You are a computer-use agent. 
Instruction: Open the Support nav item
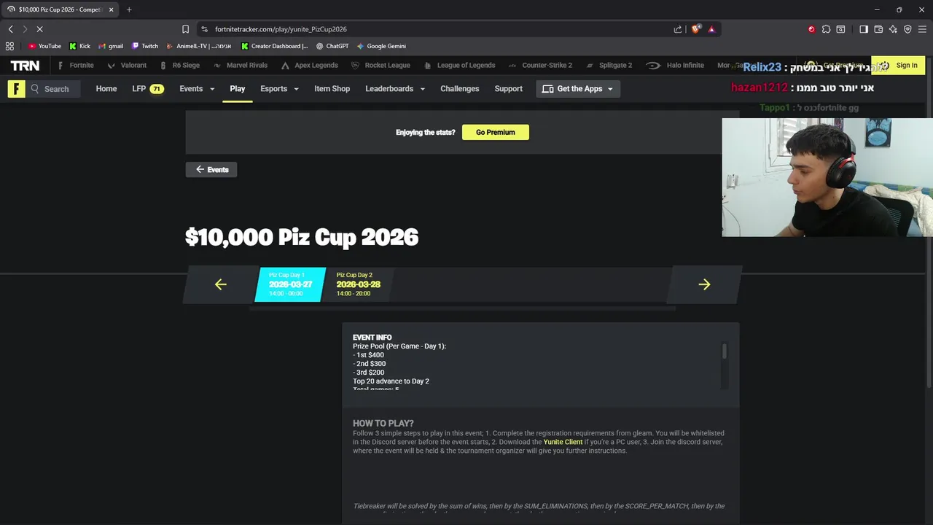(x=509, y=89)
